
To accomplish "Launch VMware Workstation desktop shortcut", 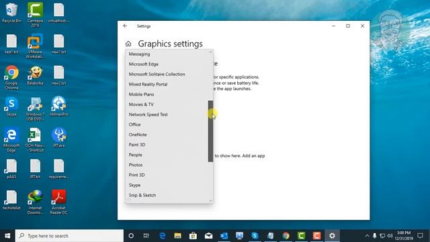I will pyautogui.click(x=35, y=46).
